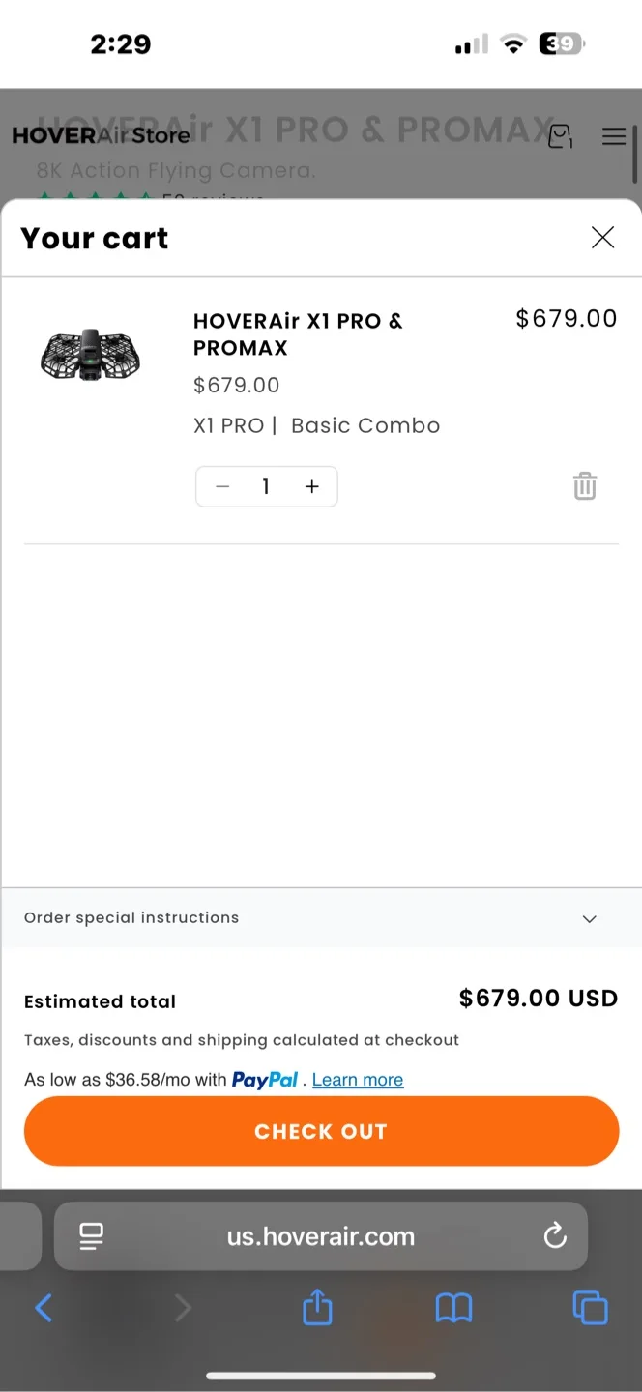This screenshot has height=1392, width=642.
Task: Click the quantity value field
Action: pyautogui.click(x=266, y=486)
